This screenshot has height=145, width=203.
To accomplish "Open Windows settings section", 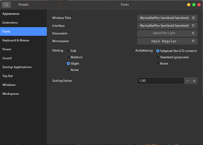I will (23, 85).
